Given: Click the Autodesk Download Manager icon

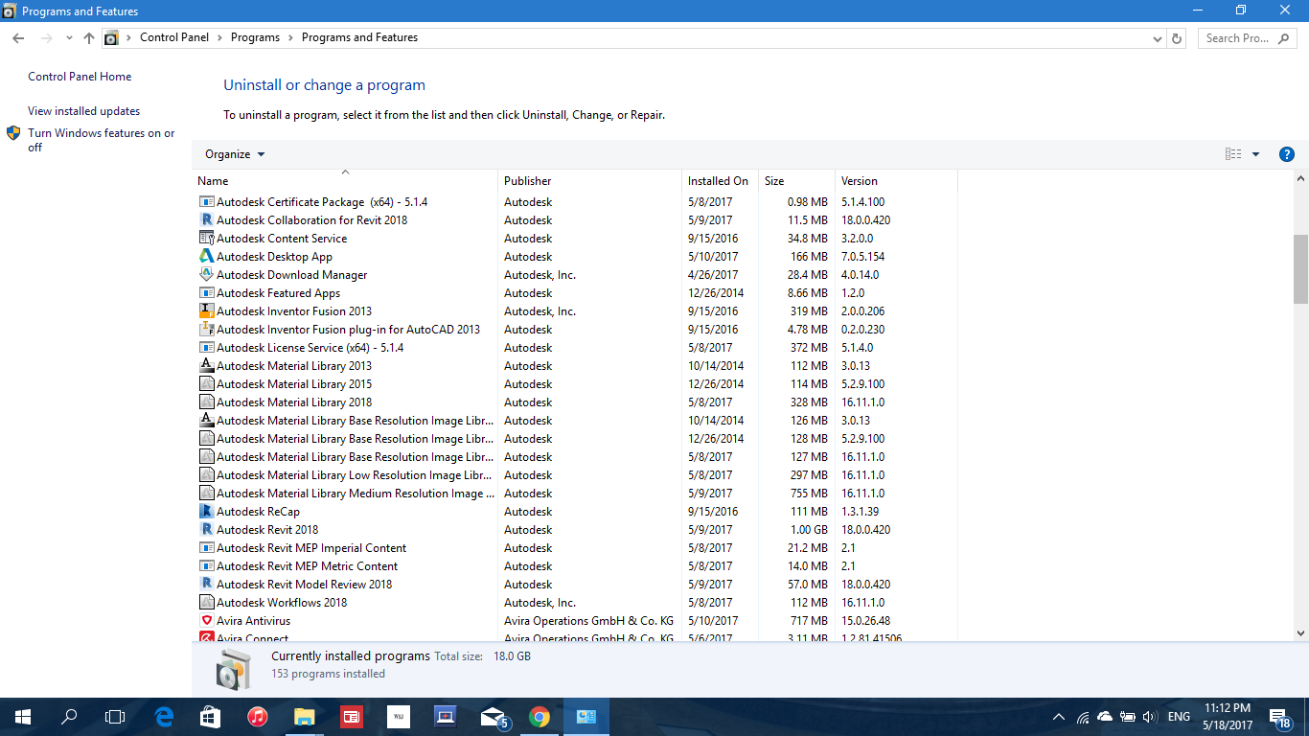Looking at the screenshot, I should point(206,275).
